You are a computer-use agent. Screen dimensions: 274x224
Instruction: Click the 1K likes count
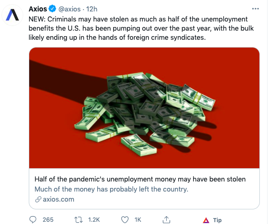point(137,220)
